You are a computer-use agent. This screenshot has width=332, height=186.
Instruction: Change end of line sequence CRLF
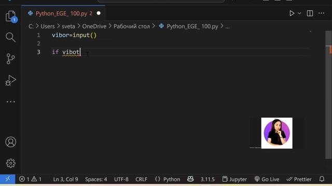pos(141,179)
